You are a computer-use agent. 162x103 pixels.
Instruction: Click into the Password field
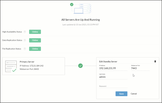pos(113,86)
